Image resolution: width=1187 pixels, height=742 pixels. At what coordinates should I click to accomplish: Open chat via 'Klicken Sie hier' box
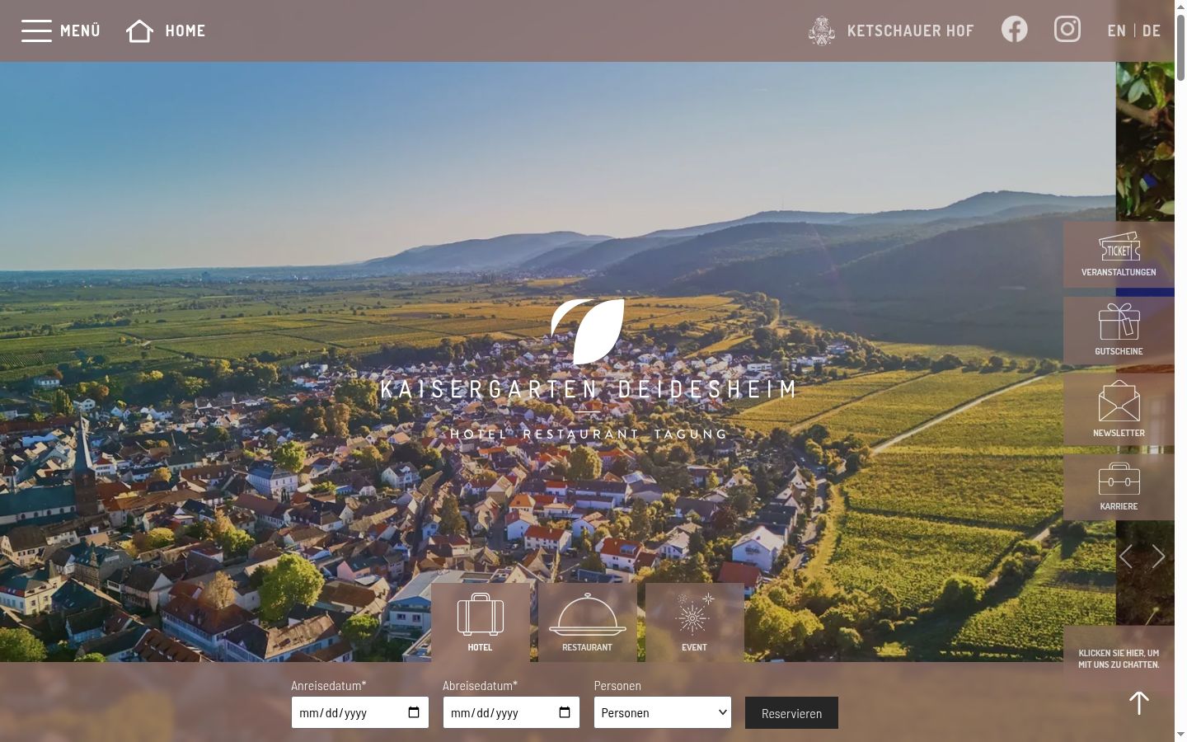pyautogui.click(x=1119, y=658)
